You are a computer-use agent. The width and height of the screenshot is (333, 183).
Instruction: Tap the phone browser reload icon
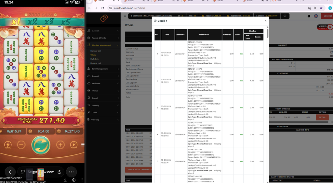coord(60,172)
